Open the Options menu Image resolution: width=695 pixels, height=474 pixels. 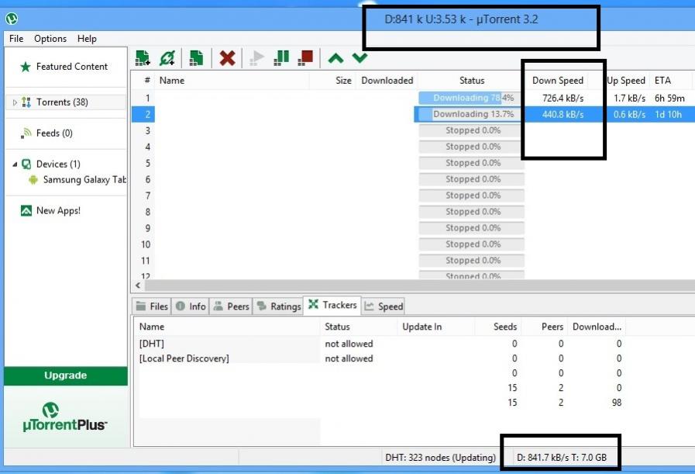pyautogui.click(x=50, y=39)
